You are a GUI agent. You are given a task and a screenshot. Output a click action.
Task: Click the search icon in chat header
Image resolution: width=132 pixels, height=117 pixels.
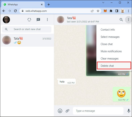pyautogui.click(x=121, y=20)
